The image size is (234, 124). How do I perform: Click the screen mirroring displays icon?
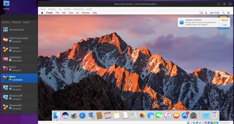point(201,13)
